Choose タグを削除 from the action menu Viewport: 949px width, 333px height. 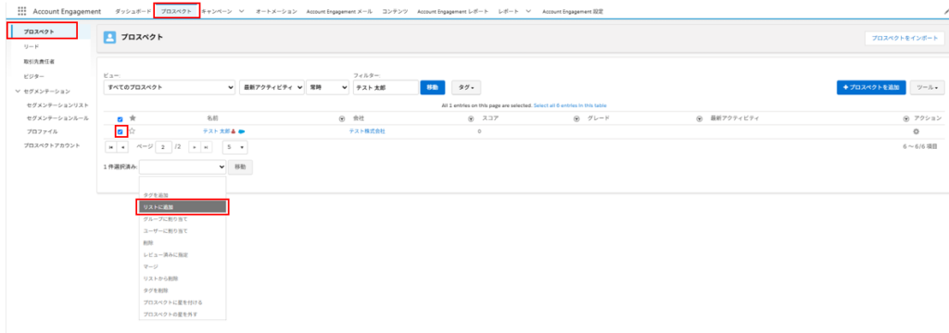pyautogui.click(x=183, y=290)
